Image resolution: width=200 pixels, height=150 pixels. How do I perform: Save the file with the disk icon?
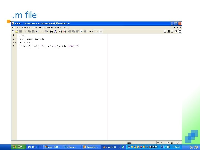tap(20, 31)
